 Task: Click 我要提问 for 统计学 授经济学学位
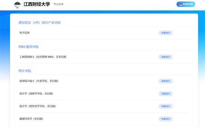tap(165, 106)
